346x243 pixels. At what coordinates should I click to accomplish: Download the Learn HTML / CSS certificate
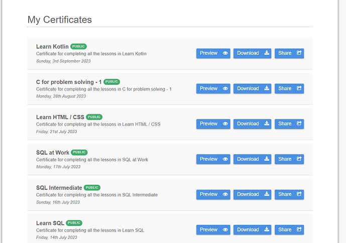tap(252, 124)
